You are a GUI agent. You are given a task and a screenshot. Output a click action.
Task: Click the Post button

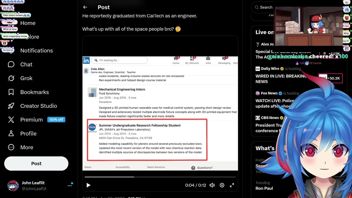(x=36, y=163)
